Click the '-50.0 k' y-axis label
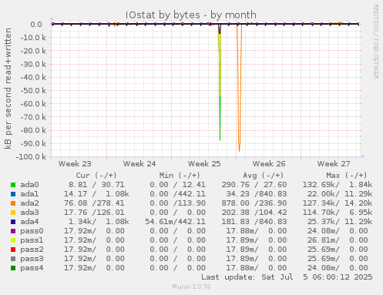Screen dimensions: 383x295 coord(33,91)
